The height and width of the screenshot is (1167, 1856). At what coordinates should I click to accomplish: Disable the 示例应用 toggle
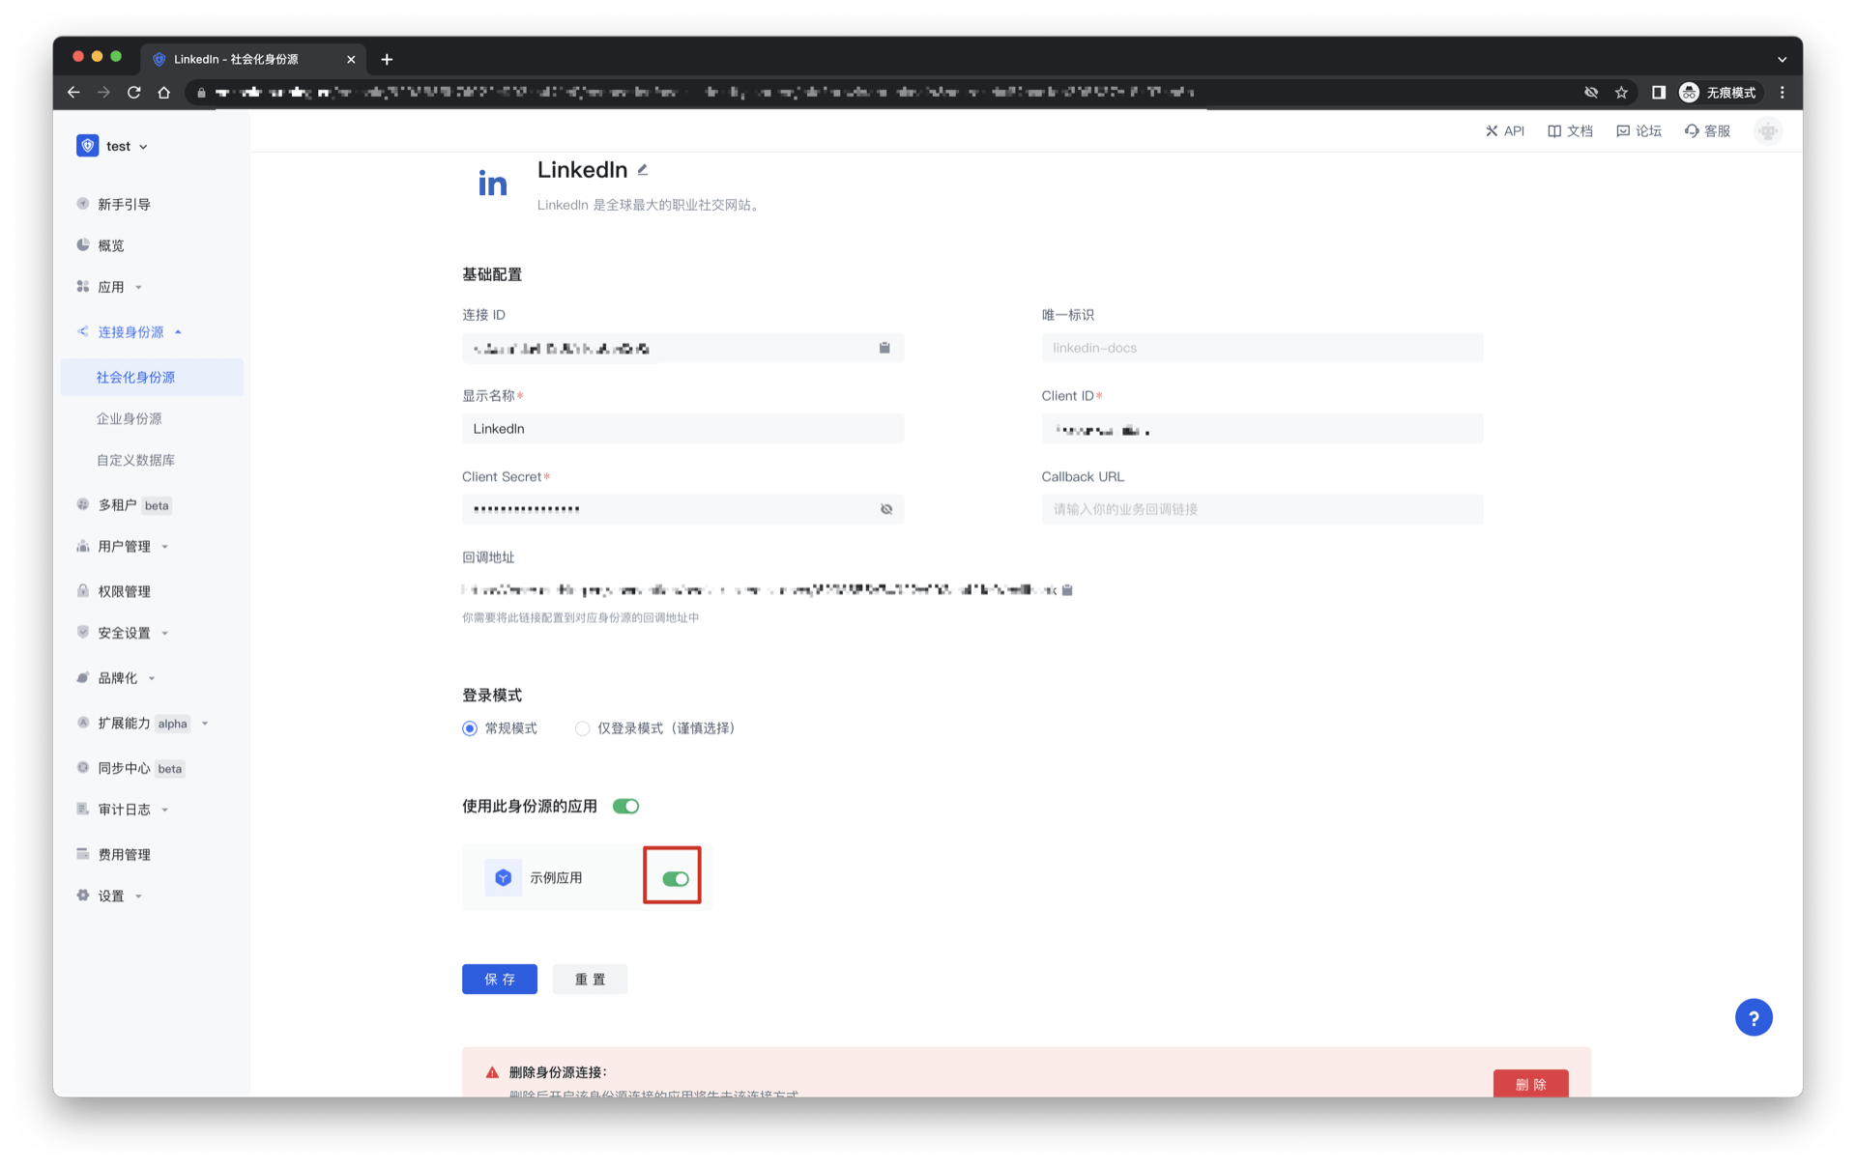(675, 878)
